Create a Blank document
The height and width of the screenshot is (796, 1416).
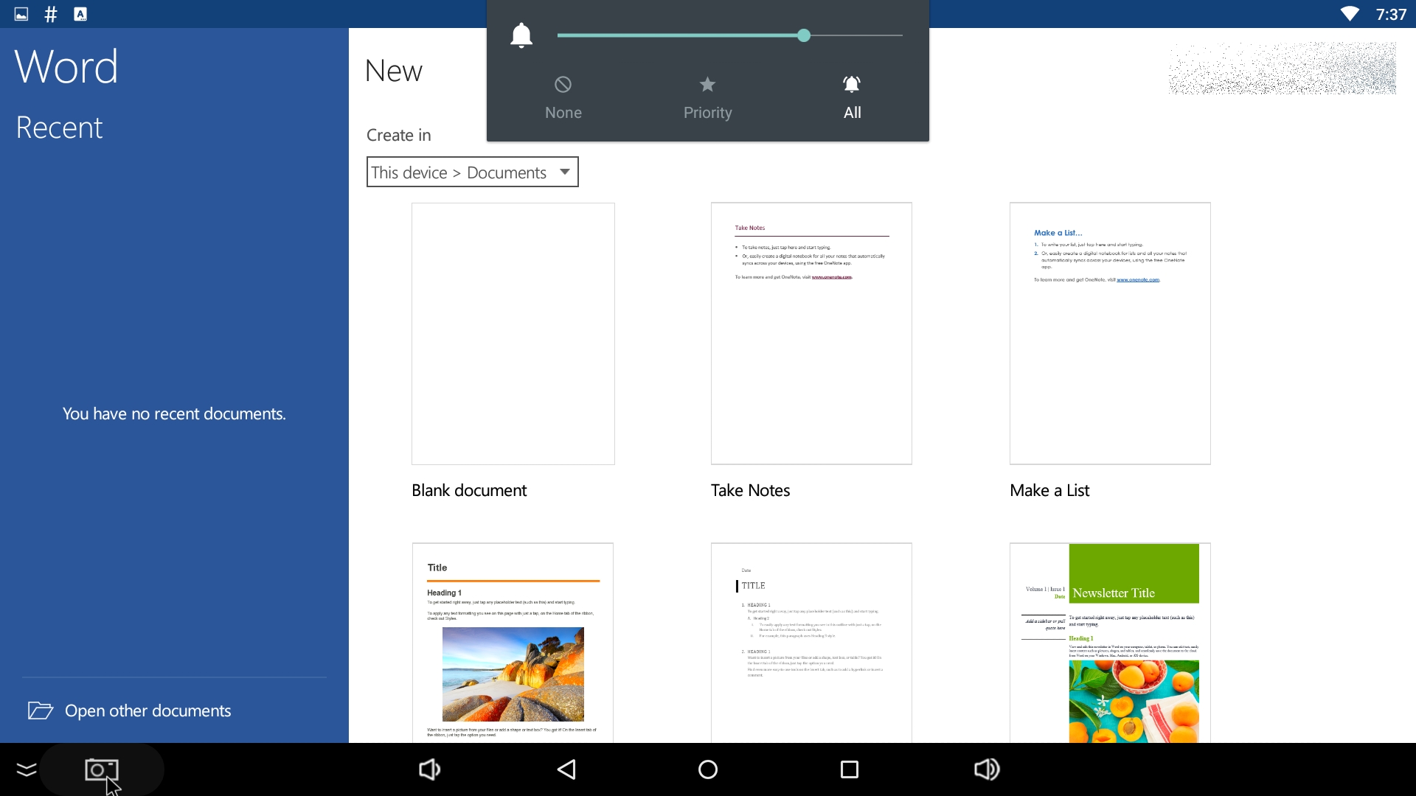click(x=513, y=333)
